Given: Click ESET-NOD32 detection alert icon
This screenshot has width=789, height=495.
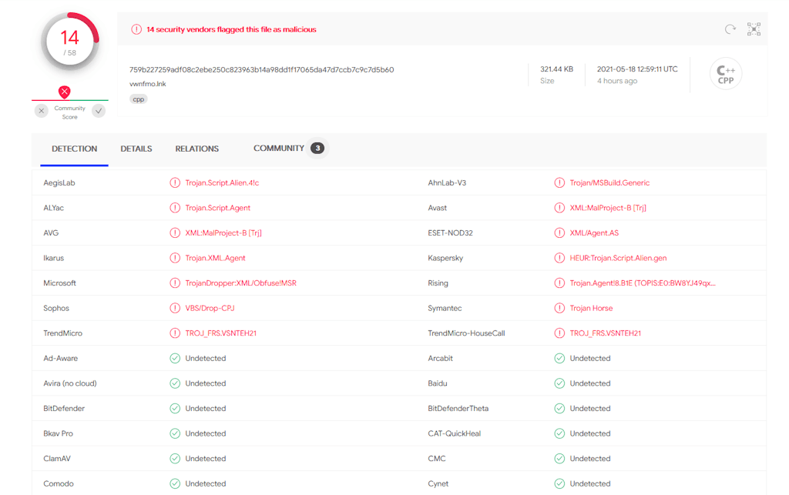Looking at the screenshot, I should pyautogui.click(x=559, y=233).
